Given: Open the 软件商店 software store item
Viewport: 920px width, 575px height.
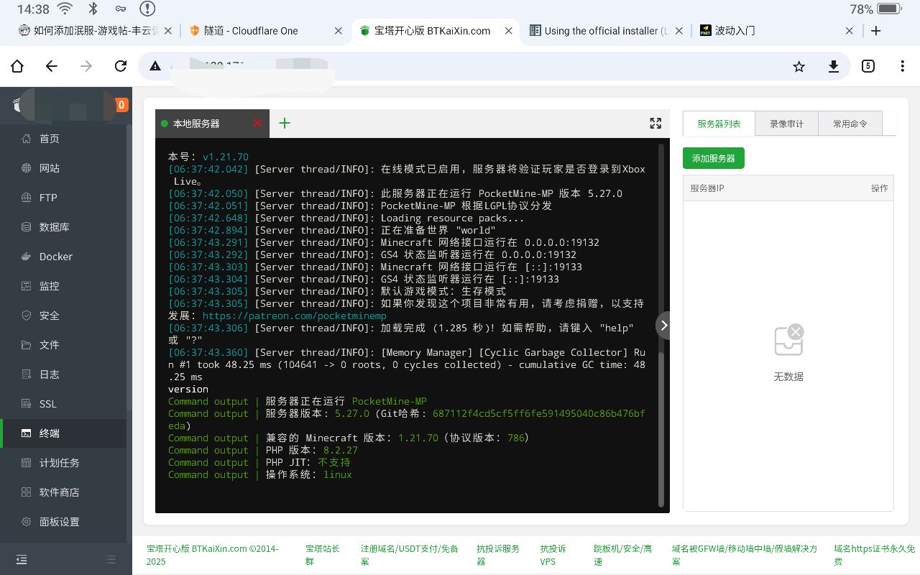Looking at the screenshot, I should click(x=63, y=492).
